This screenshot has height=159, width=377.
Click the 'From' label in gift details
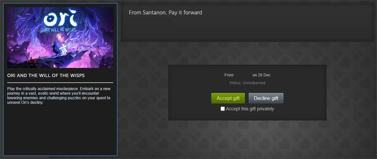229,75
